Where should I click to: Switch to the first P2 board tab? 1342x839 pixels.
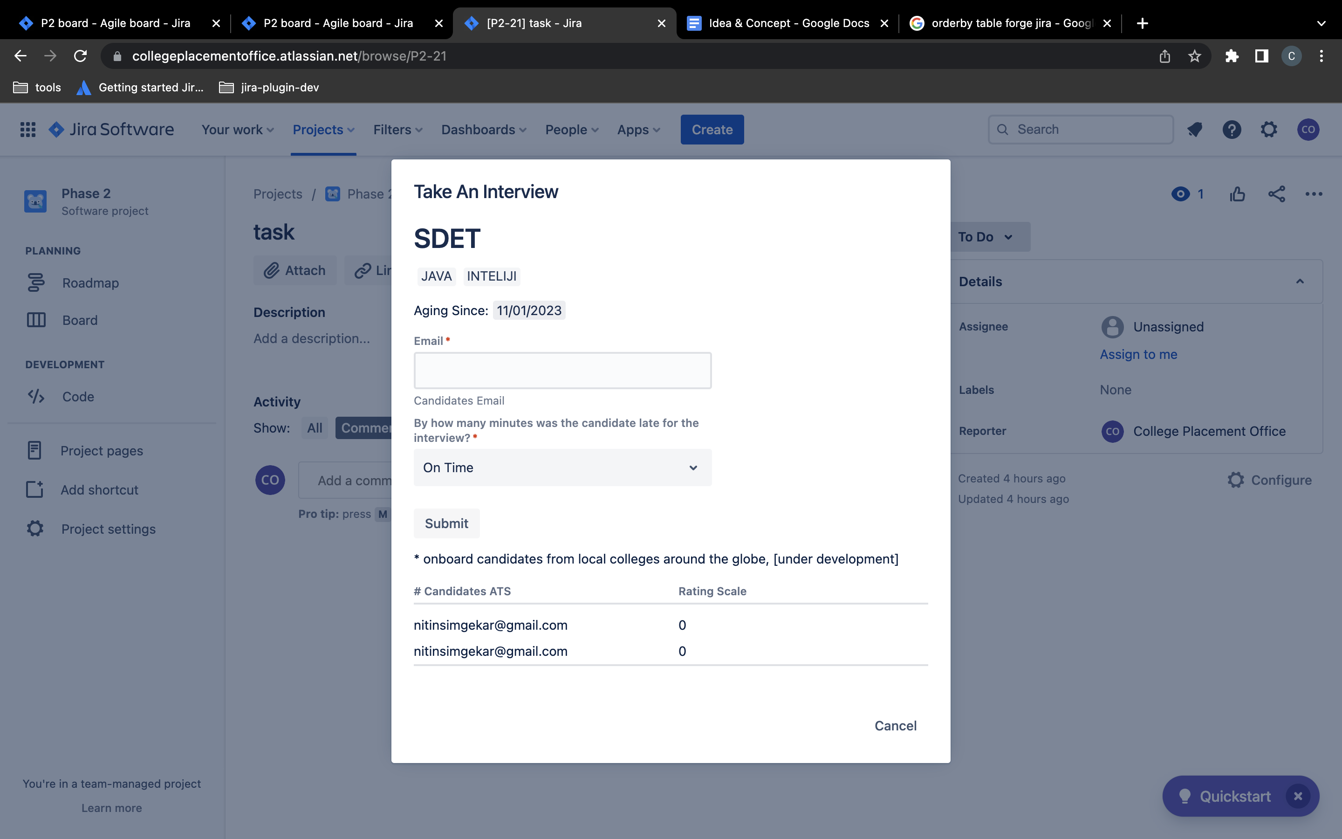click(116, 23)
